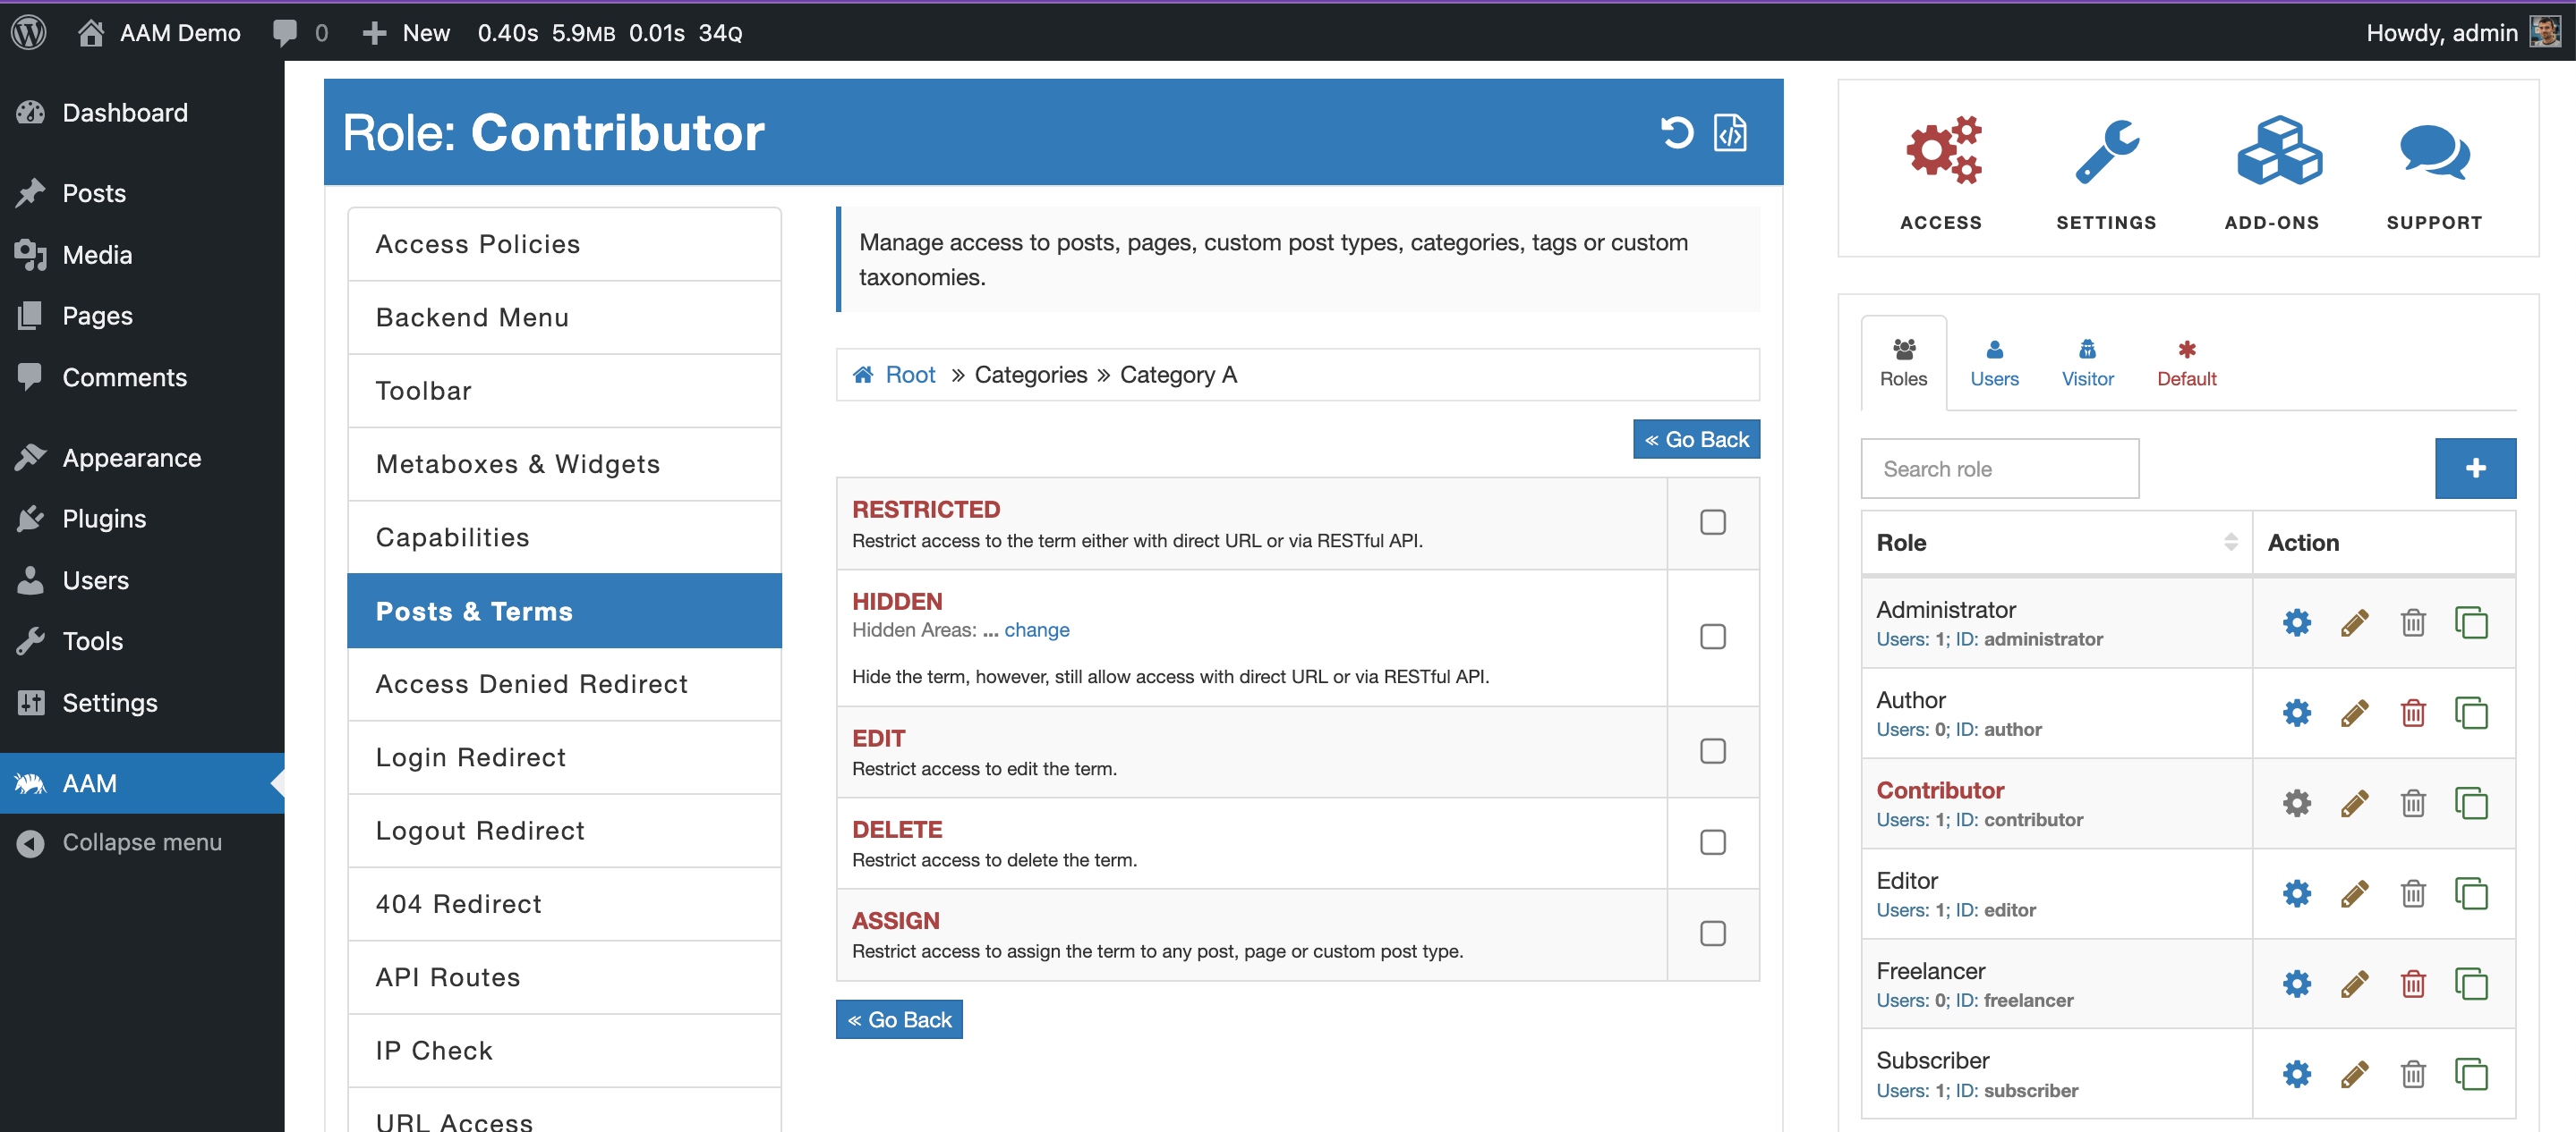Click the change link for Hidden Areas

[1036, 629]
